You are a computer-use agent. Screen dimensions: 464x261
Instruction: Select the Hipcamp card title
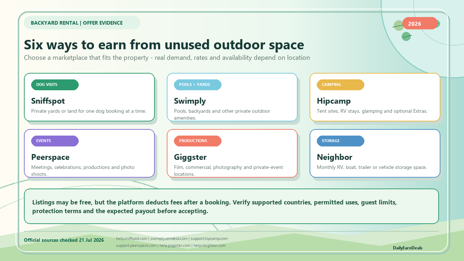tap(333, 101)
